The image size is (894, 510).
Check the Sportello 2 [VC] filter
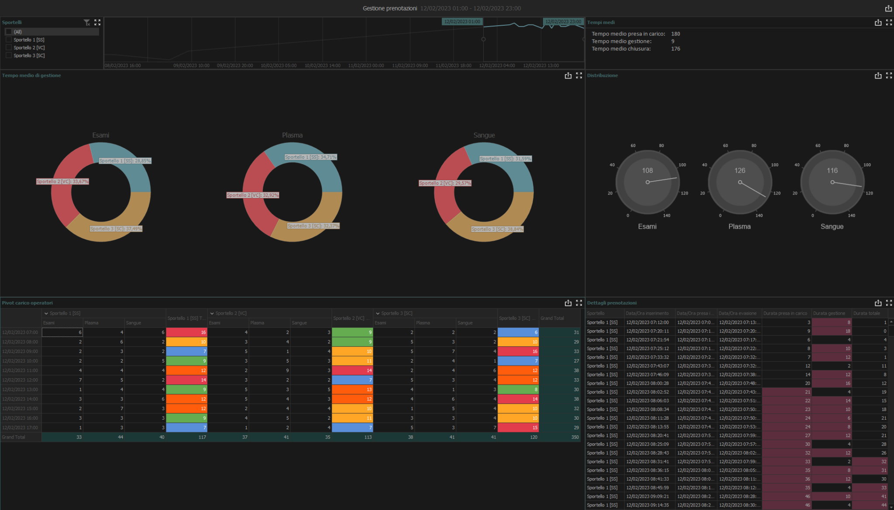8,48
